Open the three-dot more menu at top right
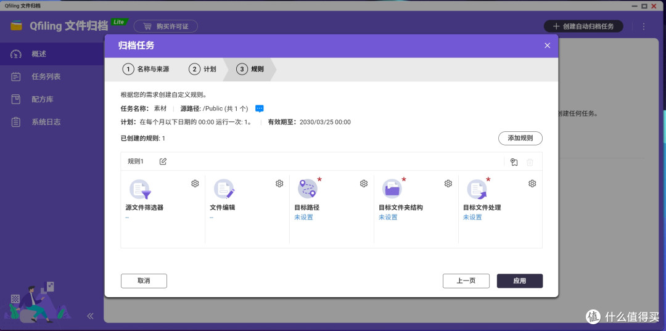666x331 pixels. (x=643, y=27)
